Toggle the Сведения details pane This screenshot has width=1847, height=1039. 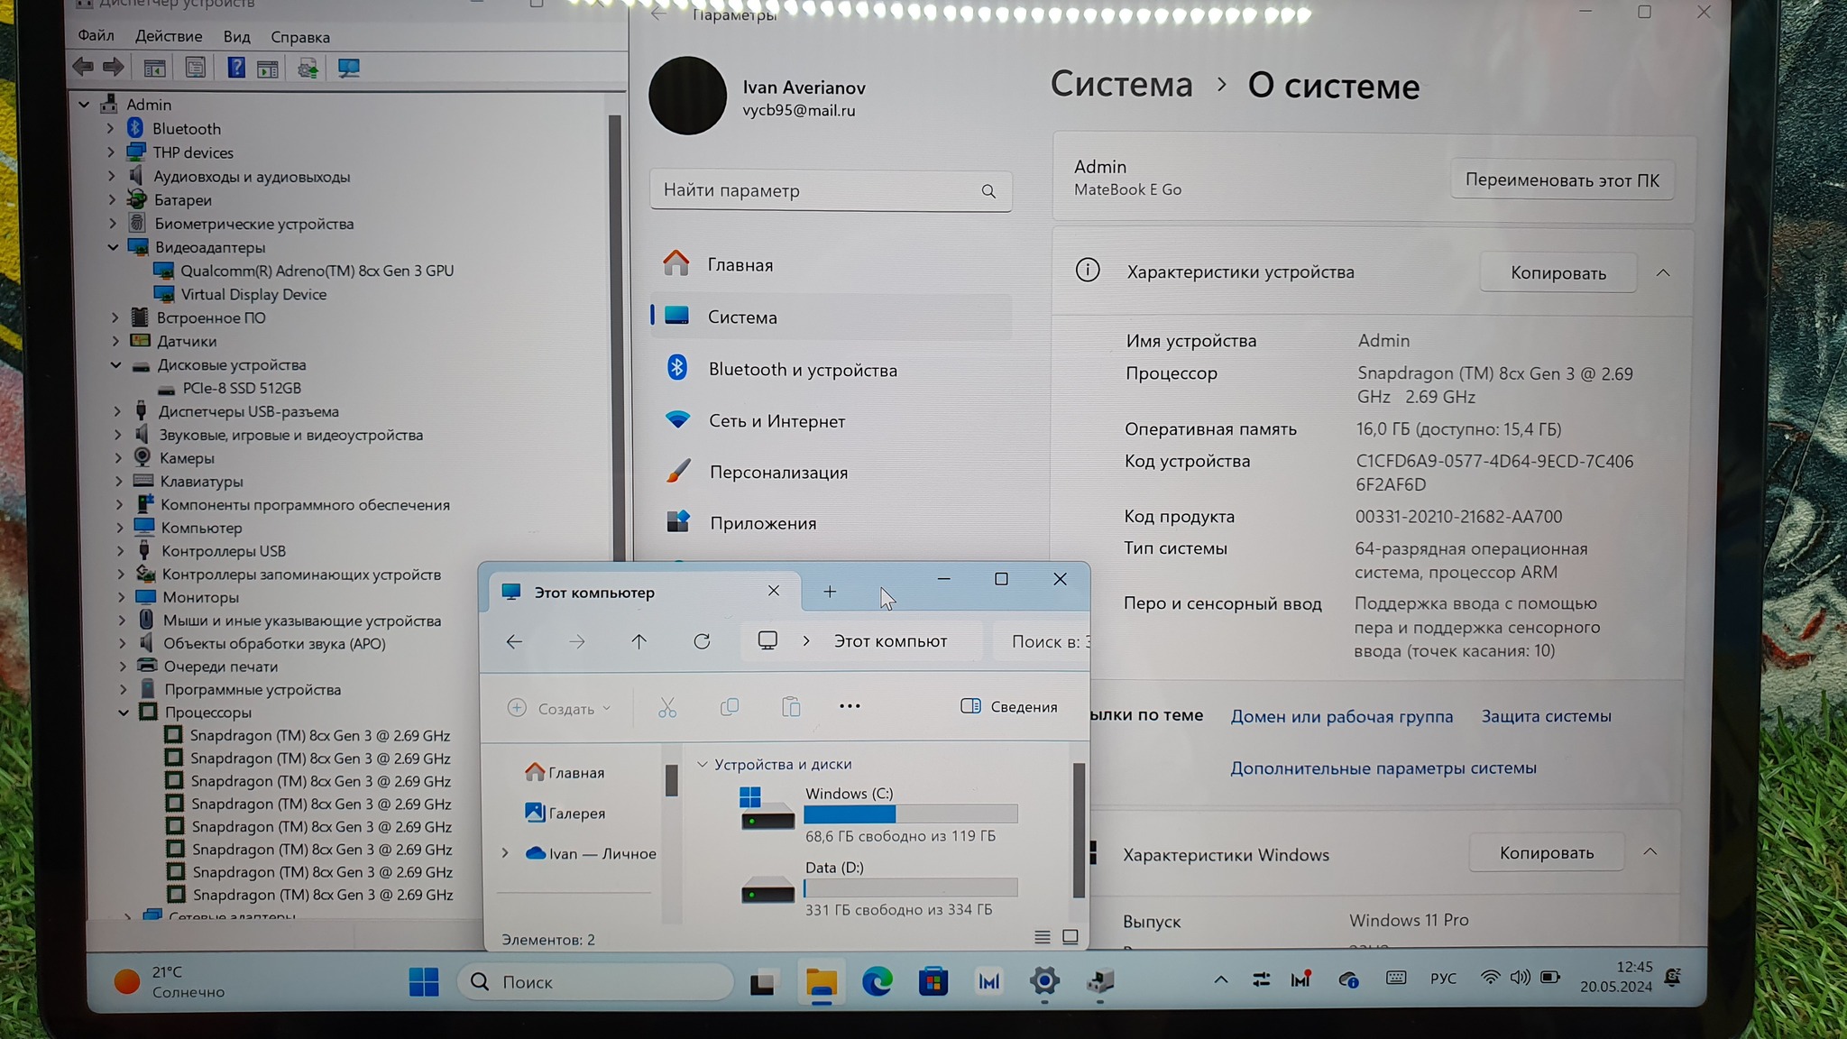(1009, 706)
